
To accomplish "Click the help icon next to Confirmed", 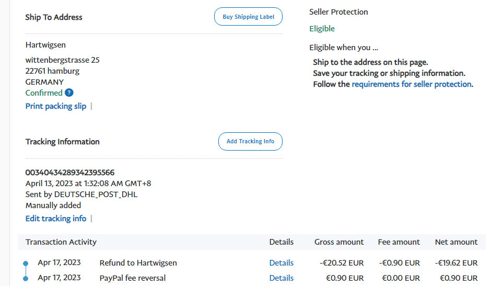I will [x=69, y=93].
